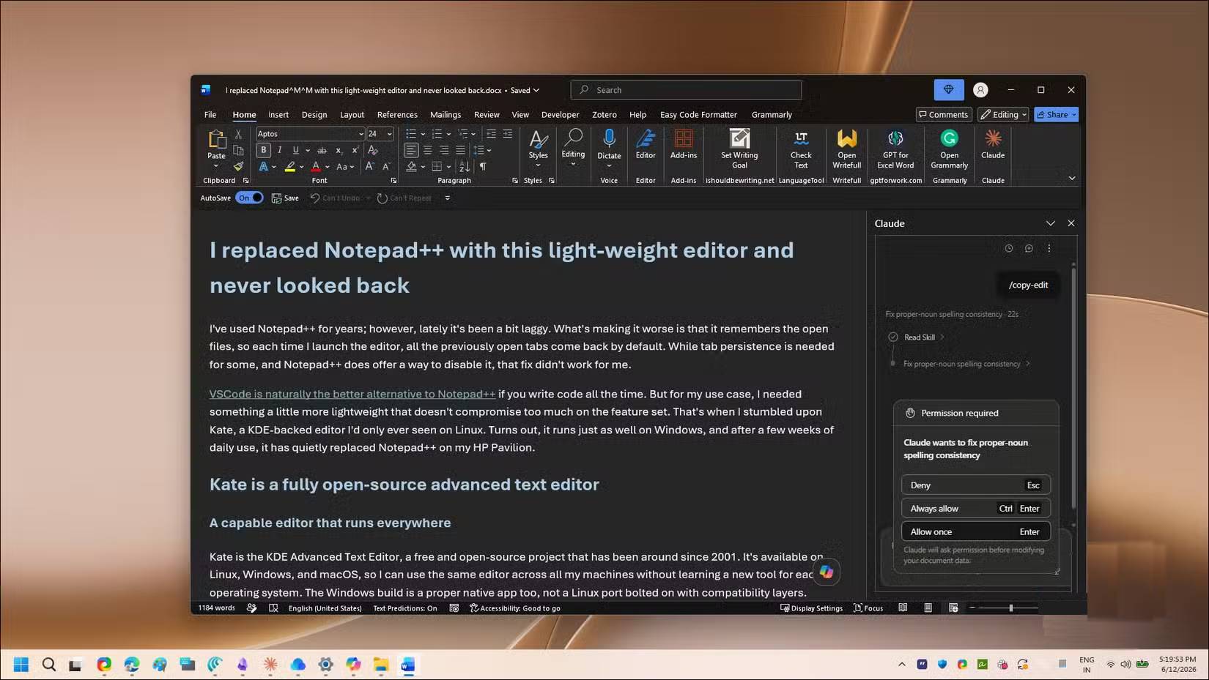Open the Add-ins gallery
This screenshot has height=680, width=1209.
click(x=684, y=144)
